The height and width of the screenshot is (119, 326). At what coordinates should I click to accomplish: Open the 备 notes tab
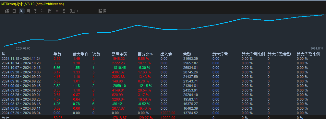pyautogui.click(x=64, y=11)
